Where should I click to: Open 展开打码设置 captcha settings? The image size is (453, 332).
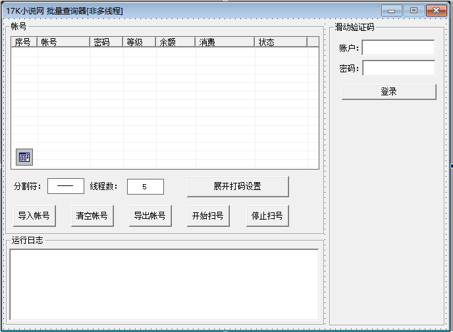click(238, 187)
